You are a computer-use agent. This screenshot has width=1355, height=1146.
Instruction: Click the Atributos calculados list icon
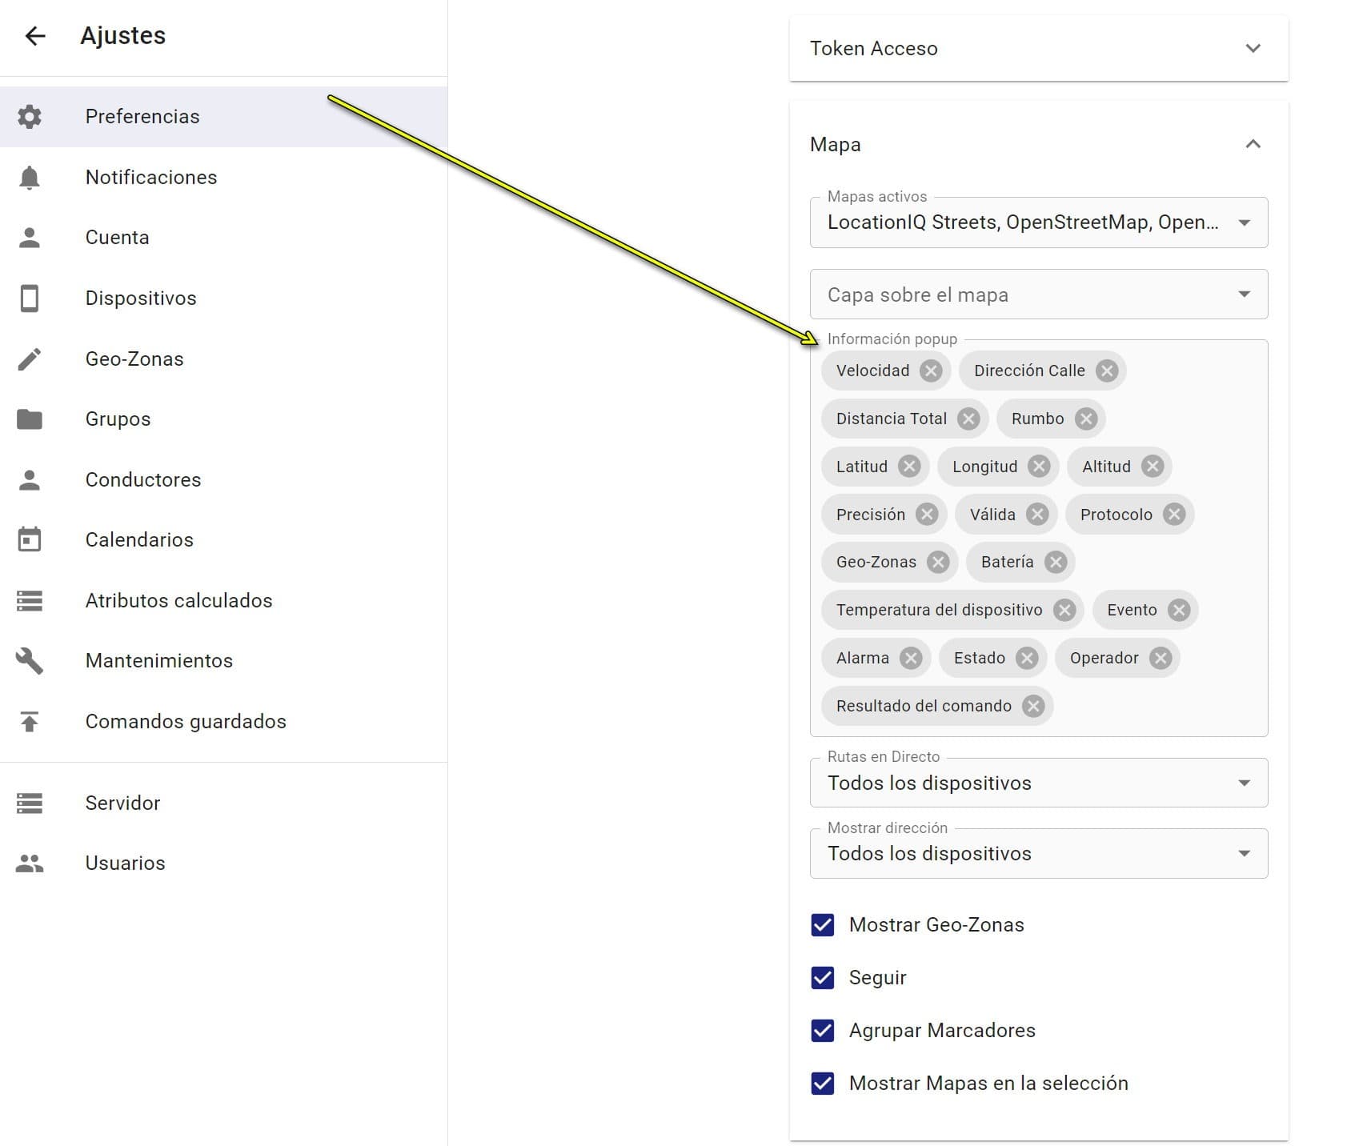point(30,601)
